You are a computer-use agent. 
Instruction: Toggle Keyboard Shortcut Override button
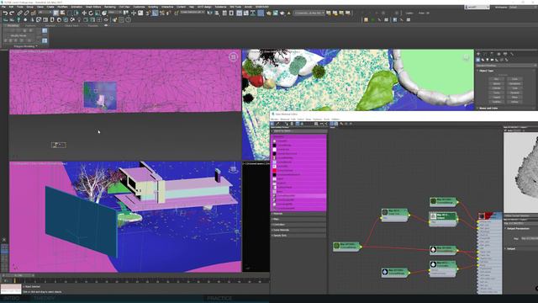pos(140,13)
